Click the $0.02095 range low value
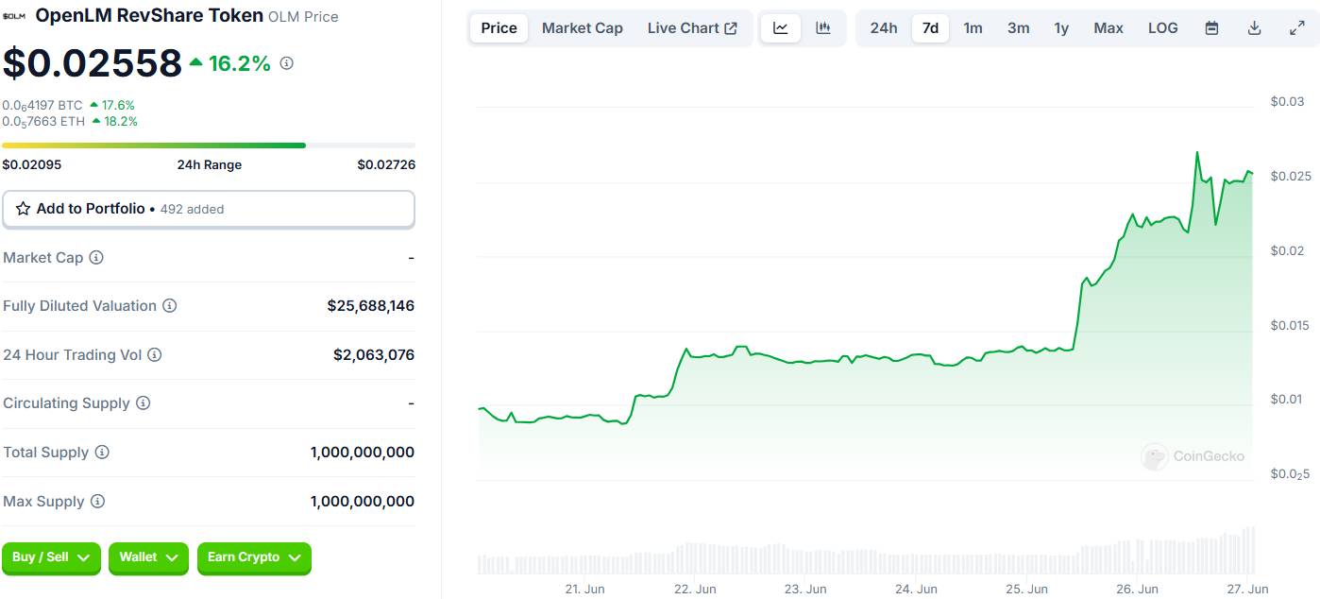Image resolution: width=1320 pixels, height=599 pixels. pos(32,164)
